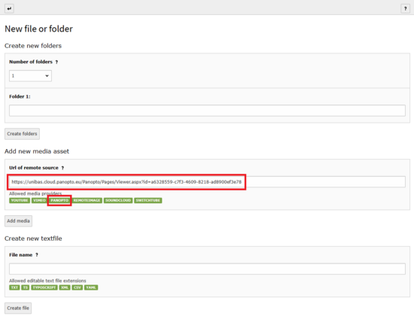The image size is (414, 316).
Task: Click the TYPOSCRIPT extension badge
Action: coord(44,287)
